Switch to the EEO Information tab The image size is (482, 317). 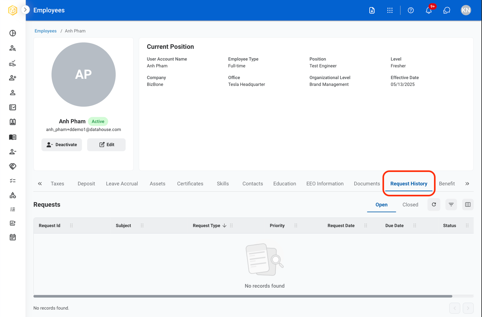click(x=325, y=184)
